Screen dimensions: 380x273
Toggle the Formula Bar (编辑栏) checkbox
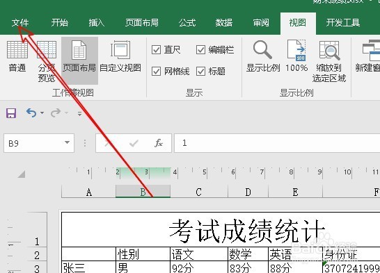pos(200,50)
